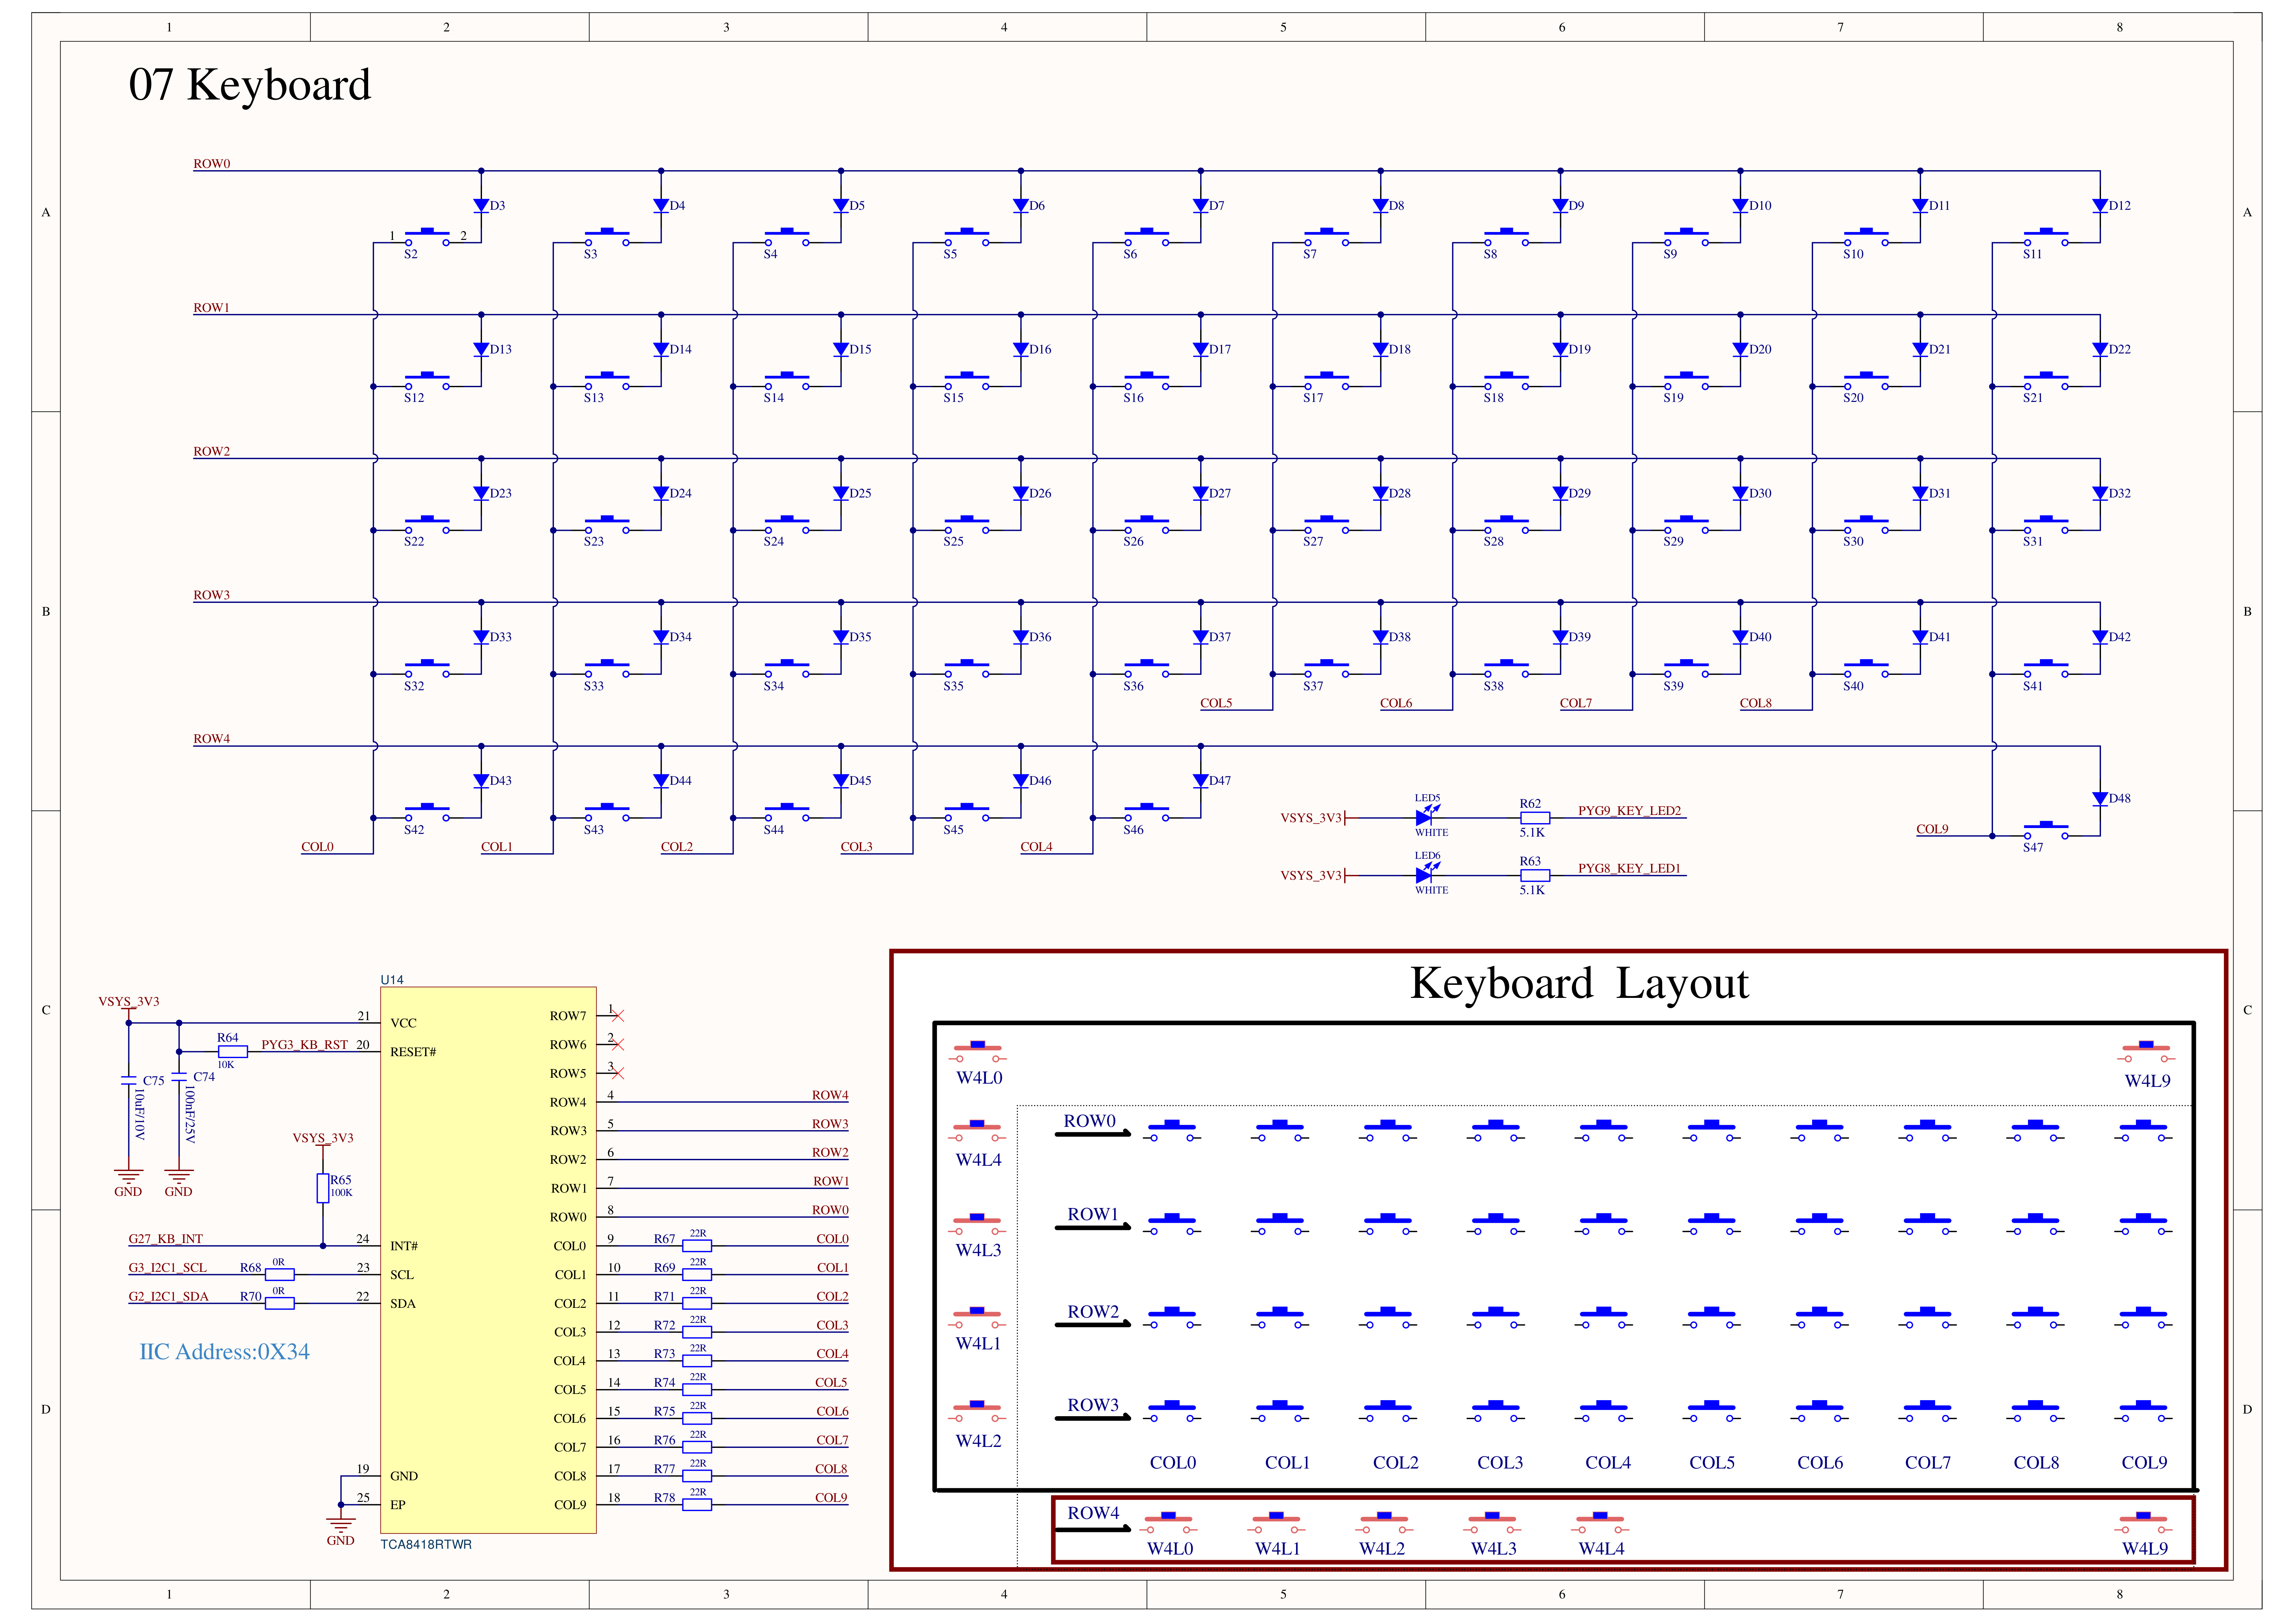
Task: Click the "ROW0" net label at the matrix's left edge
Action: point(212,164)
